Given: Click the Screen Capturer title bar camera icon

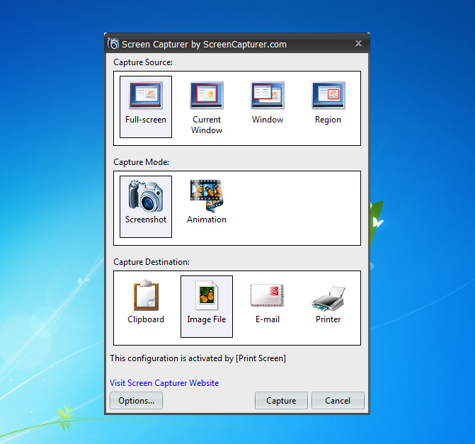Looking at the screenshot, I should pyautogui.click(x=113, y=44).
